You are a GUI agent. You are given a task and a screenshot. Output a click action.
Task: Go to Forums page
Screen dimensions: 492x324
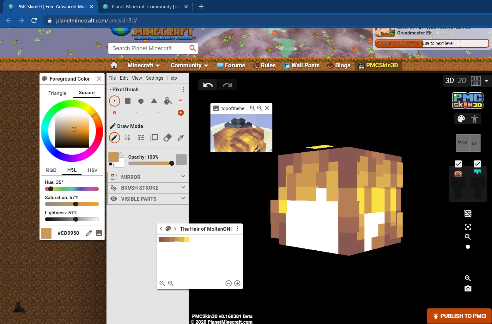[x=231, y=65]
